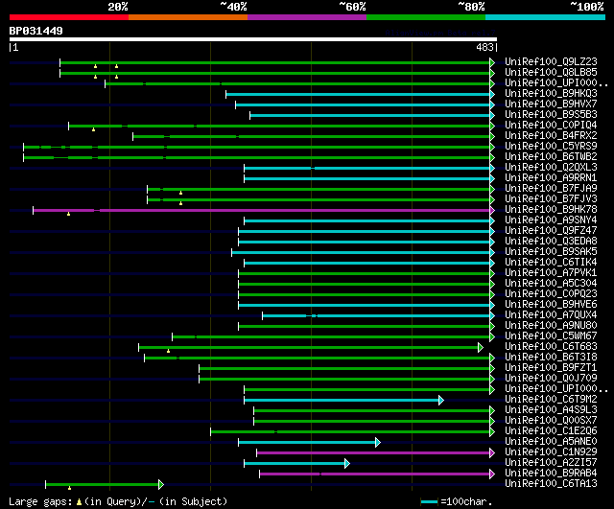Open the UniRef100_C6TA13 entry
614x509 pixels.
[x=551, y=484]
